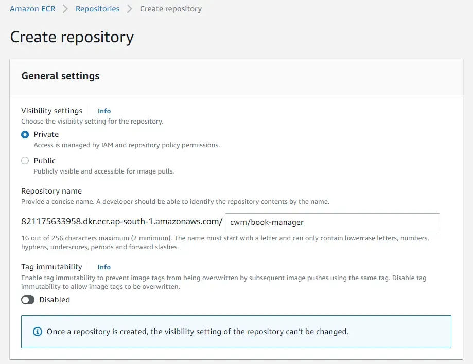Open the Visibility settings Info link
Screen dimensions: 473x364
pyautogui.click(x=104, y=111)
